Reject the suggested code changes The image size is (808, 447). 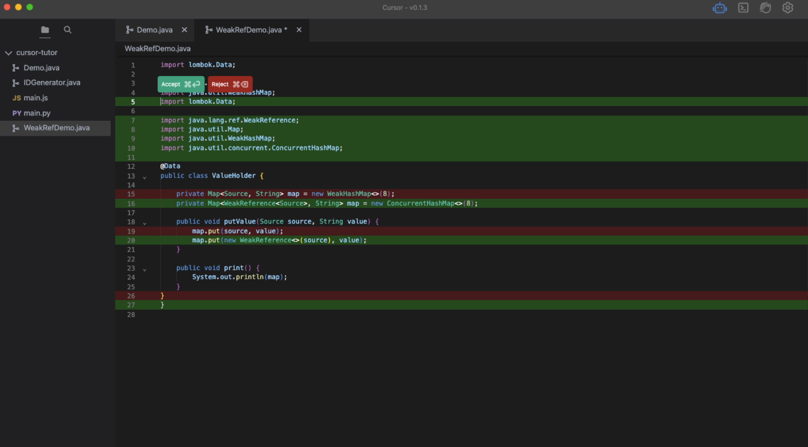click(230, 84)
